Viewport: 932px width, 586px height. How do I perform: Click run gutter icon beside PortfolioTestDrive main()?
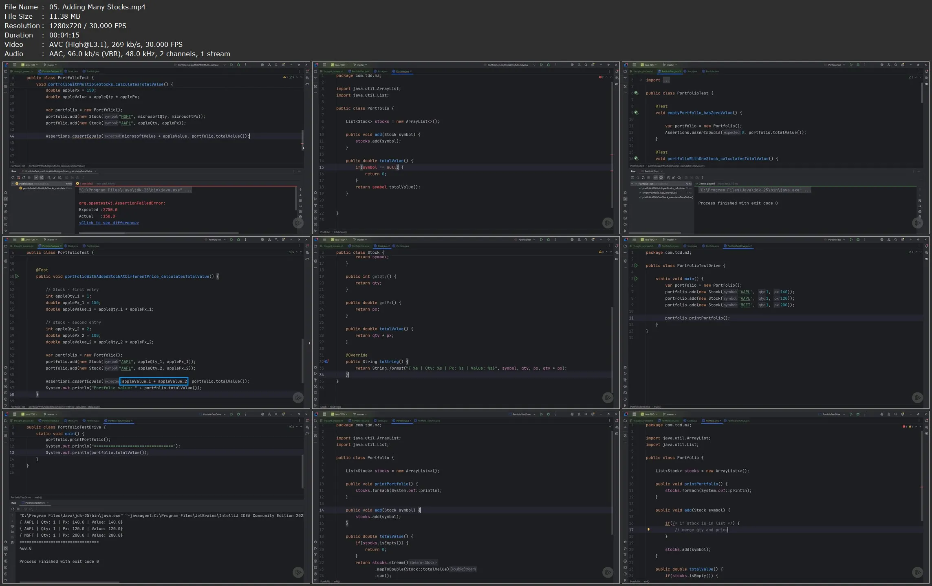(x=637, y=279)
